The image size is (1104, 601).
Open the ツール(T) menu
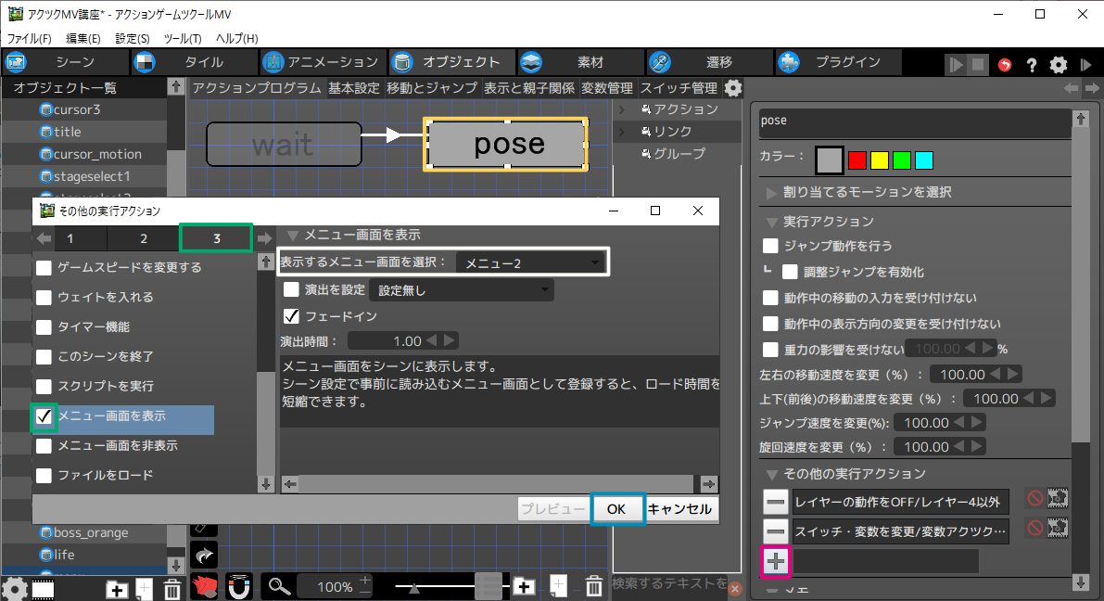point(183,38)
